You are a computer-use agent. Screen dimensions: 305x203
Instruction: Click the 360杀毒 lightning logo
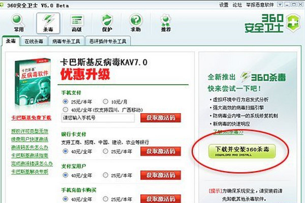(263, 77)
